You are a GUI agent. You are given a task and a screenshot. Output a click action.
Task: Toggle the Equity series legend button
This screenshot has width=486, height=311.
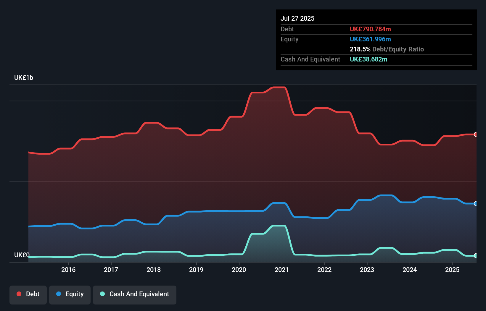[x=70, y=295]
